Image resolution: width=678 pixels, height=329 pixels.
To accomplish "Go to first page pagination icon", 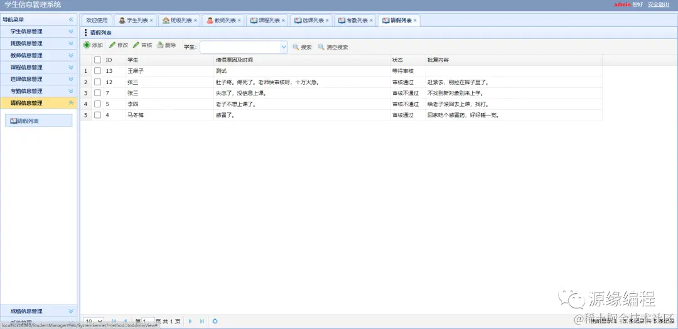I will coord(114,321).
